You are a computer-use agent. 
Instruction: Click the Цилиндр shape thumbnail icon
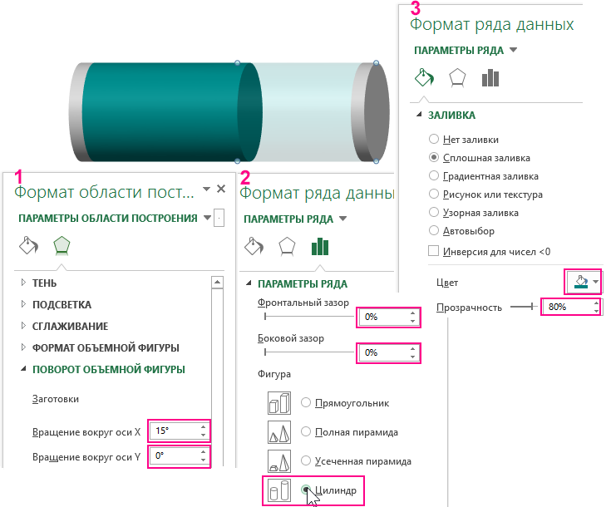pyautogui.click(x=279, y=490)
